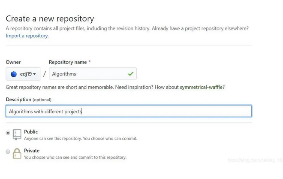This screenshot has height=179, width=283.
Task: Click into the Description text field
Action: (x=129, y=111)
